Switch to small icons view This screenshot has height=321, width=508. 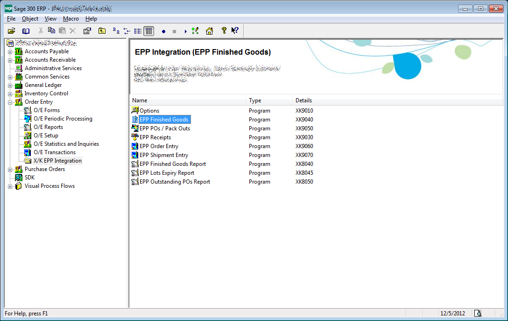127,31
